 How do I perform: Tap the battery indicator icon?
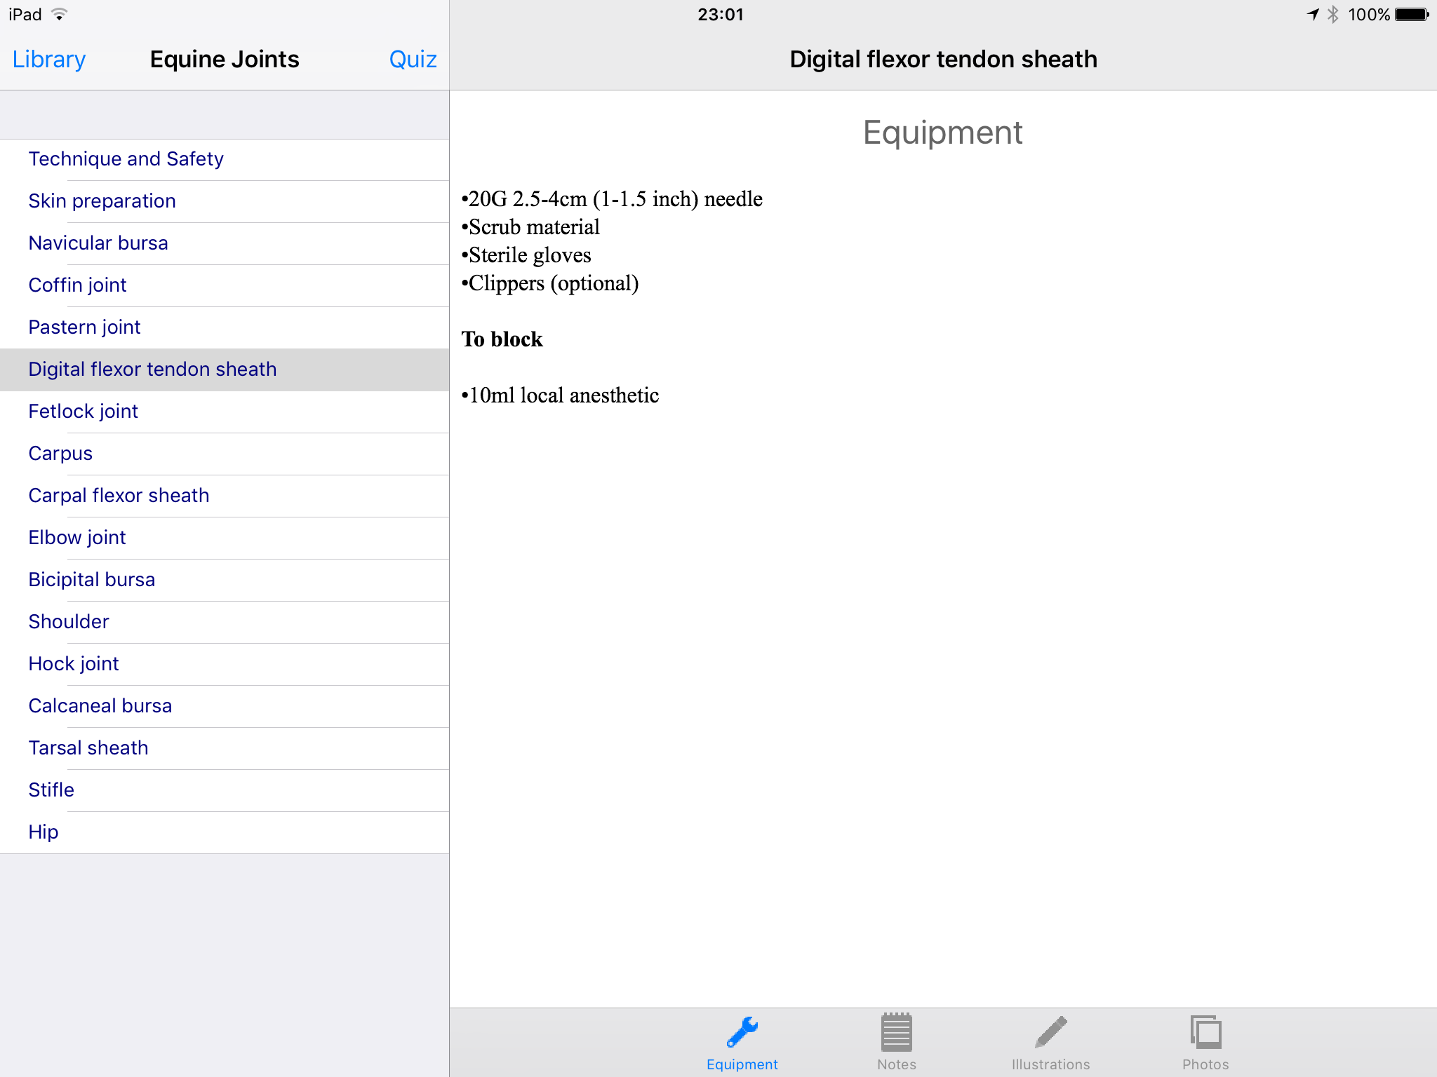1412,14
